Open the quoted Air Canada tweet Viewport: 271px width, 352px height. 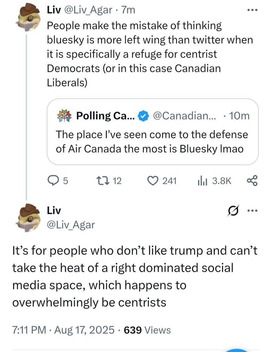(152, 141)
